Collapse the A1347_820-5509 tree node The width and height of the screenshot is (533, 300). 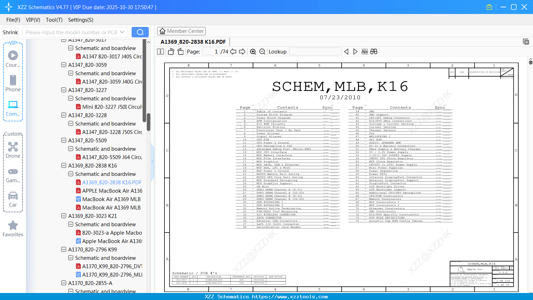pos(64,140)
